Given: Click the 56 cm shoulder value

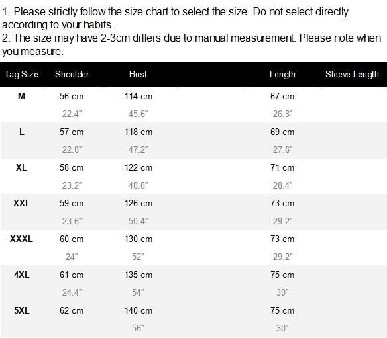Looking at the screenshot, I should point(72,96).
